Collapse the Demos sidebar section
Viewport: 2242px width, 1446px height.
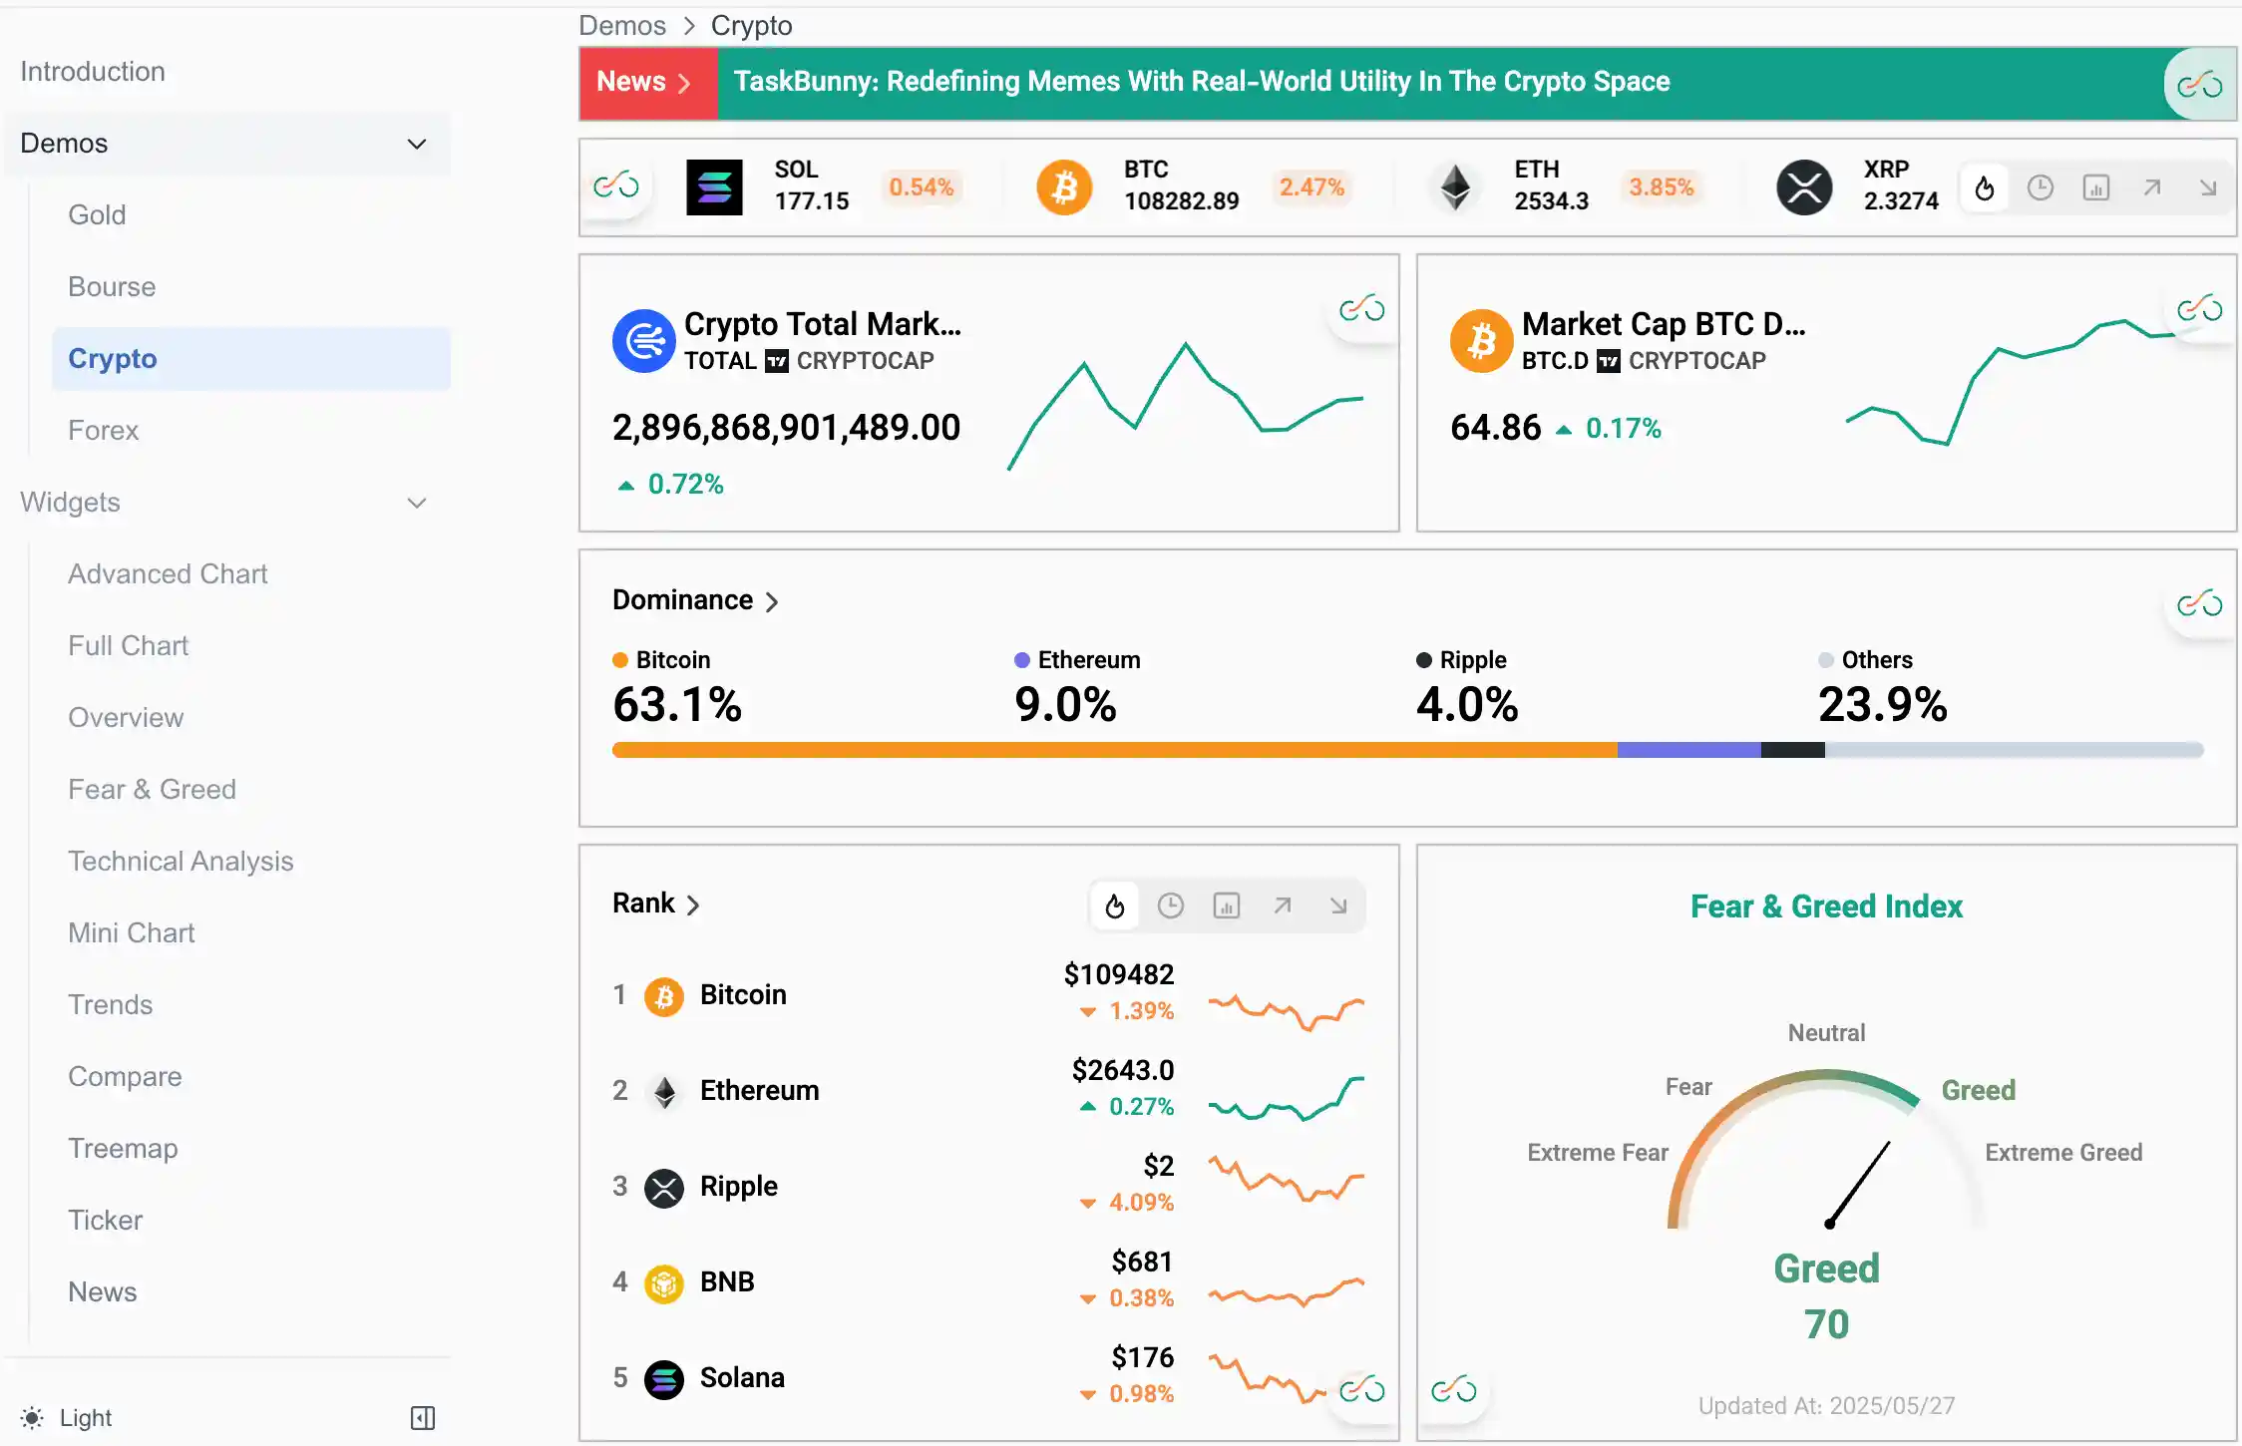(x=417, y=144)
